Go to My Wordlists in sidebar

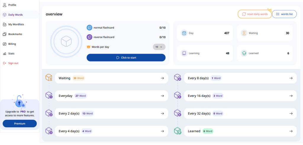click(16, 24)
